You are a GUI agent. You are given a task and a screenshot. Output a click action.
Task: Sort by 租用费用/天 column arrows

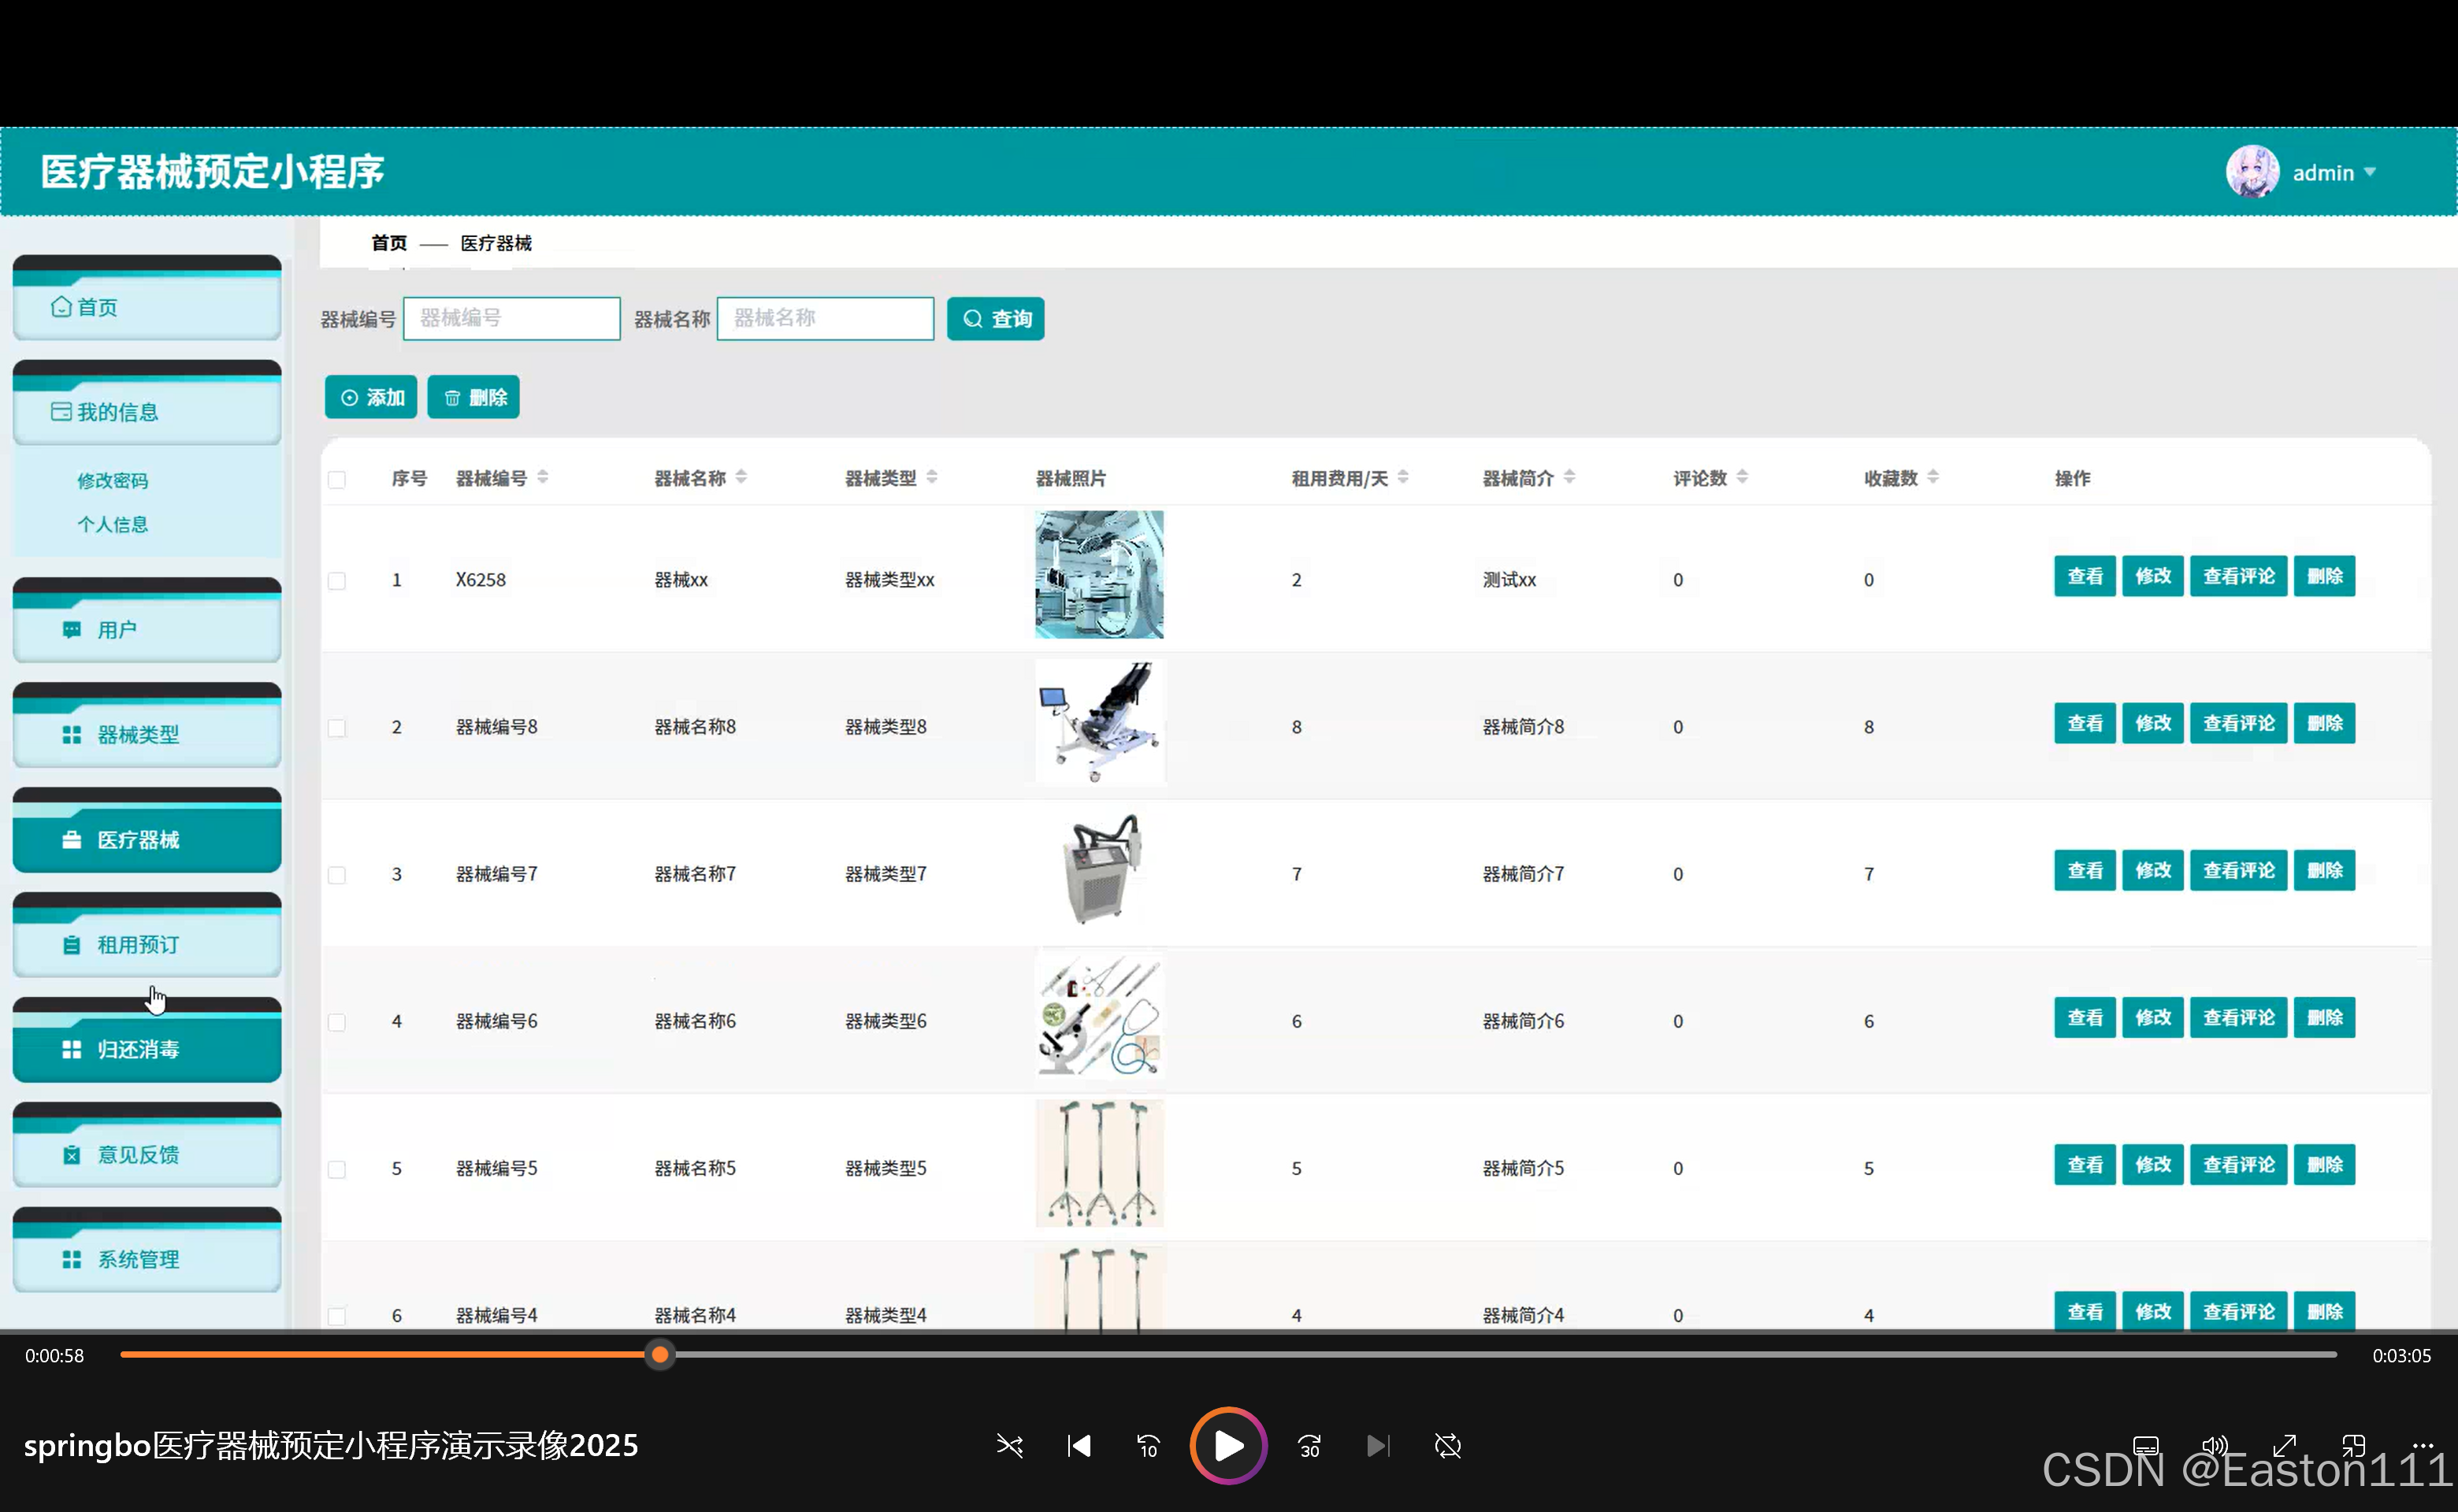click(1402, 478)
